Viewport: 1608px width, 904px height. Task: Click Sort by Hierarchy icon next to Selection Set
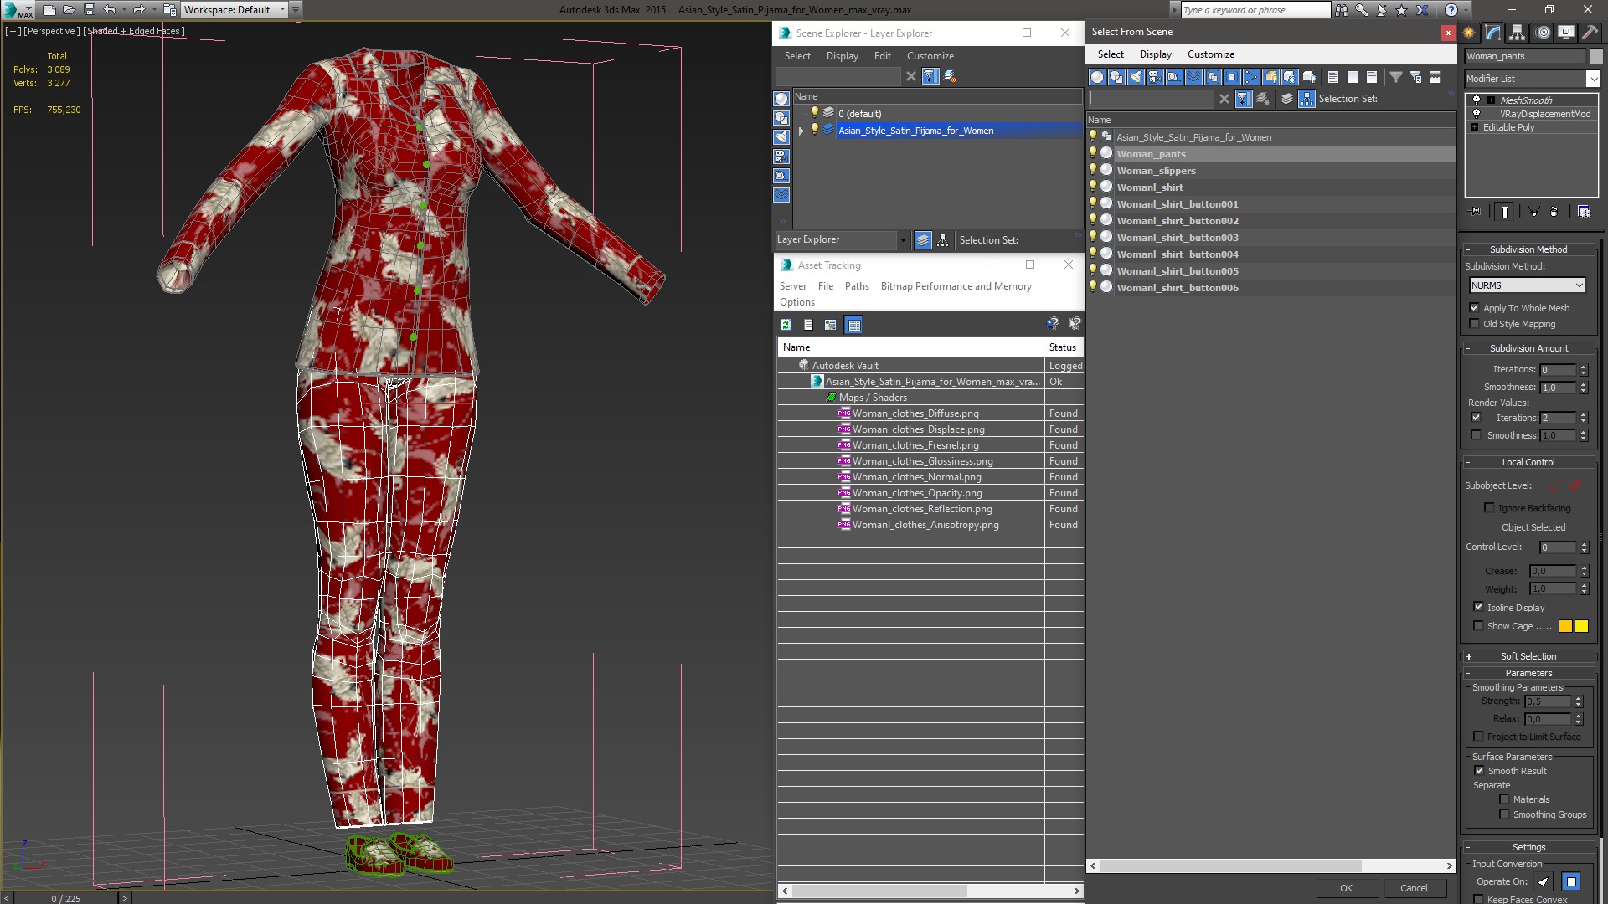(1306, 99)
